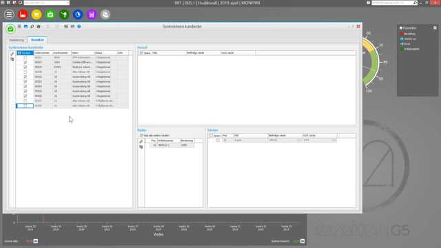Viewport: 441px width, 248px height.
Task: Click the green sales module badge in the window
Action: [x=10, y=29]
